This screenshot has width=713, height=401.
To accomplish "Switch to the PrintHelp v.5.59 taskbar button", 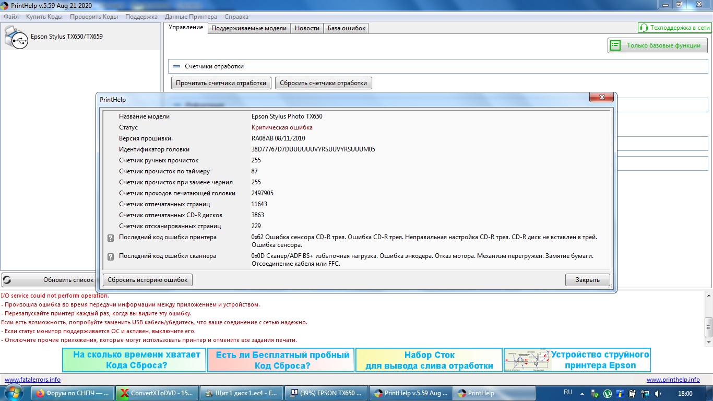I will pyautogui.click(x=410, y=393).
